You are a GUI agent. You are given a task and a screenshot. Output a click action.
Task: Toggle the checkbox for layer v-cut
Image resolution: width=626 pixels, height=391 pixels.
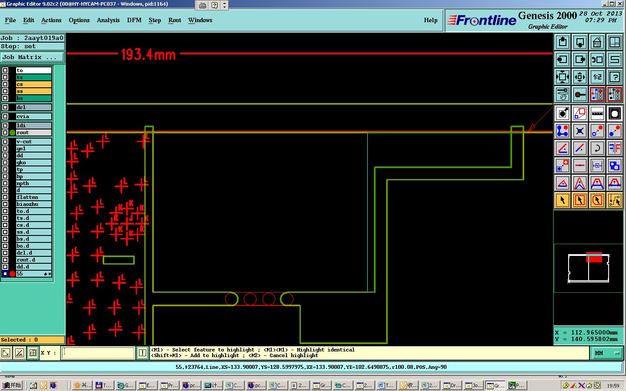tap(5, 142)
